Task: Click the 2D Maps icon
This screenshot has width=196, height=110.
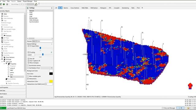Action: point(2,38)
